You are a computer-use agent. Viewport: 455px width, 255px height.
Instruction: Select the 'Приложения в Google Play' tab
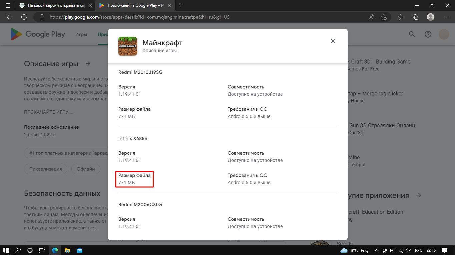click(136, 5)
